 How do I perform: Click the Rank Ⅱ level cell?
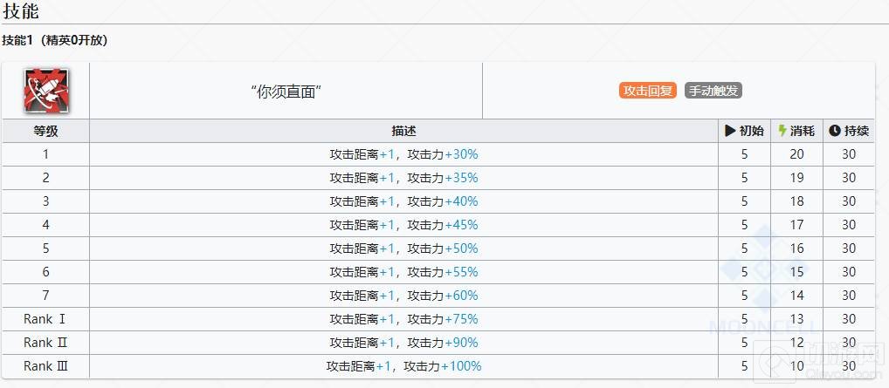(45, 343)
